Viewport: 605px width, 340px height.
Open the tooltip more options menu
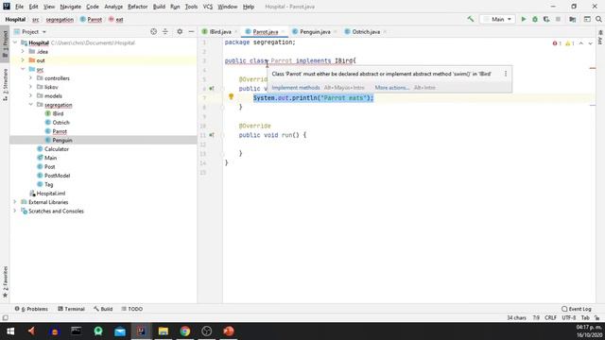click(x=506, y=74)
